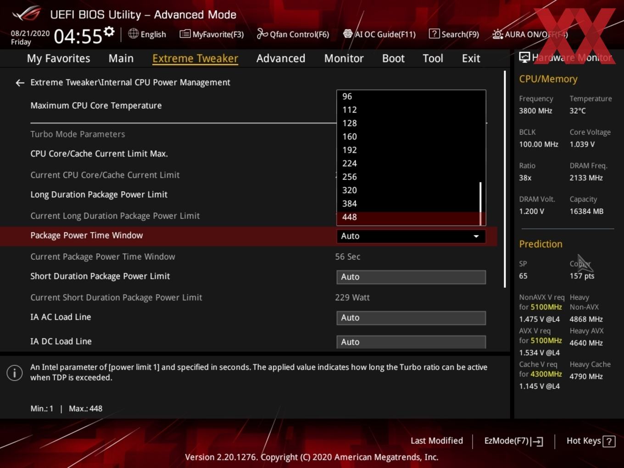Click the main settings pane scrollbar
The width and height of the screenshot is (624, 468).
click(505, 179)
